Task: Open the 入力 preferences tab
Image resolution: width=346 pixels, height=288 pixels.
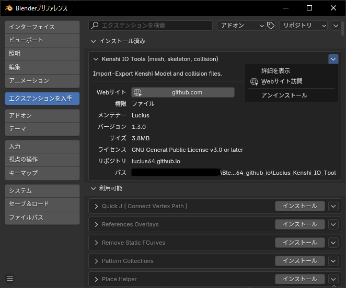Action: pos(42,147)
